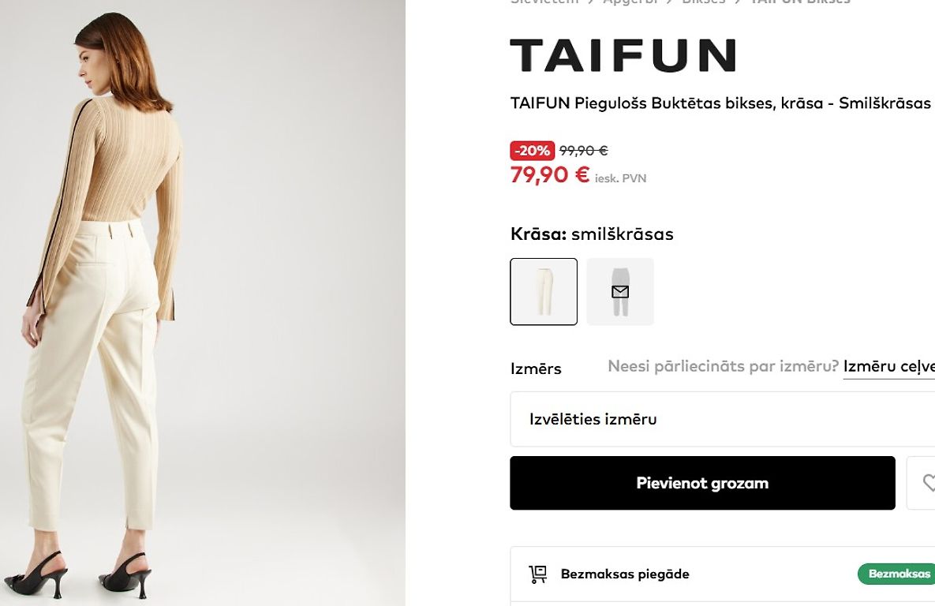This screenshot has height=606, width=935.
Task: Click the envelope notify icon on grey trousers
Action: pos(620,292)
